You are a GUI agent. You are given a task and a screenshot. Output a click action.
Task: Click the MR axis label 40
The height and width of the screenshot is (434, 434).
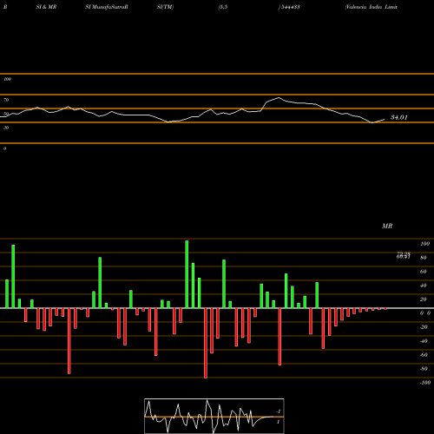[x=424, y=286]
